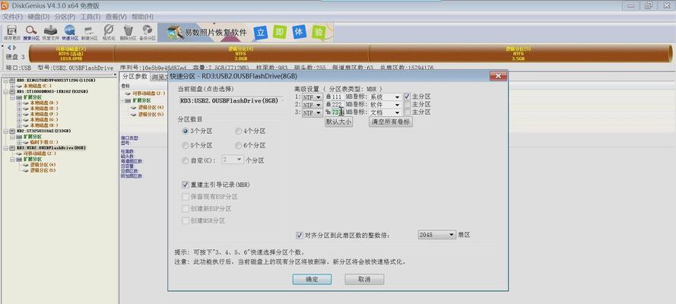Click the HD0 KINGSTON hard disk icon
The height and width of the screenshot is (304, 676).
pyautogui.click(x=12, y=81)
